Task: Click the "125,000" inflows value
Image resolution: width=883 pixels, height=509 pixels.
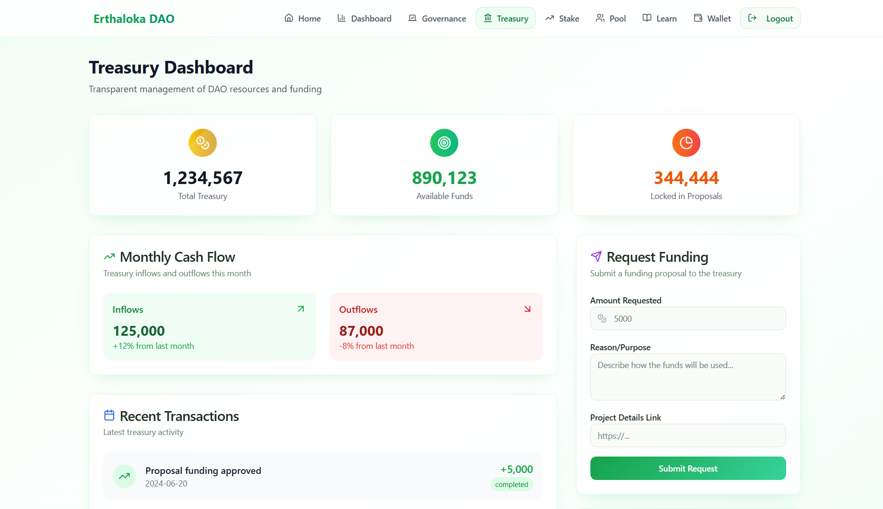Action: (139, 331)
